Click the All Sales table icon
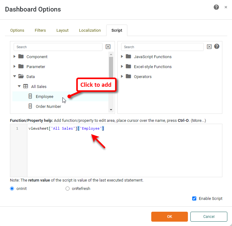 (x=26, y=86)
